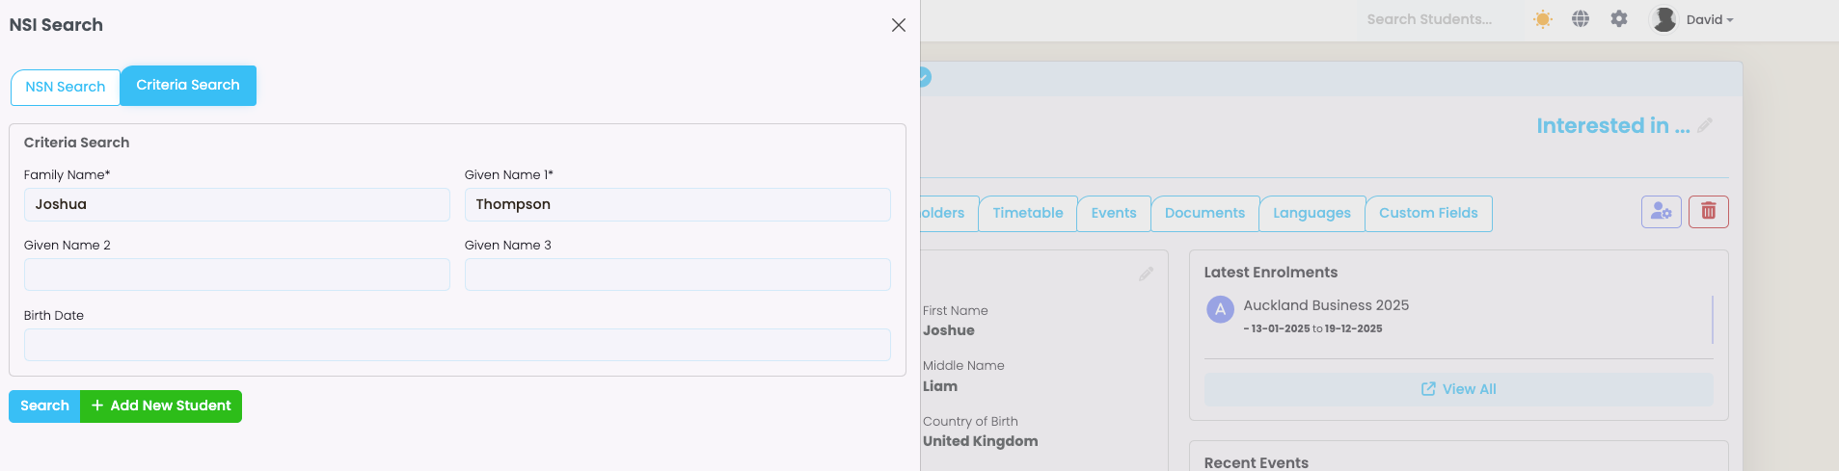The width and height of the screenshot is (1839, 471).
Task: Edit the Interested in status pencil
Action: point(1705,125)
